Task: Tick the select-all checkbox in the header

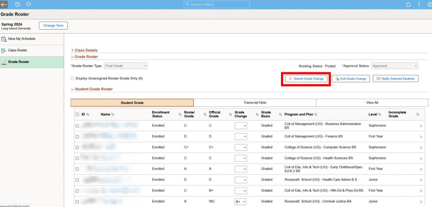Action: [x=77, y=114]
